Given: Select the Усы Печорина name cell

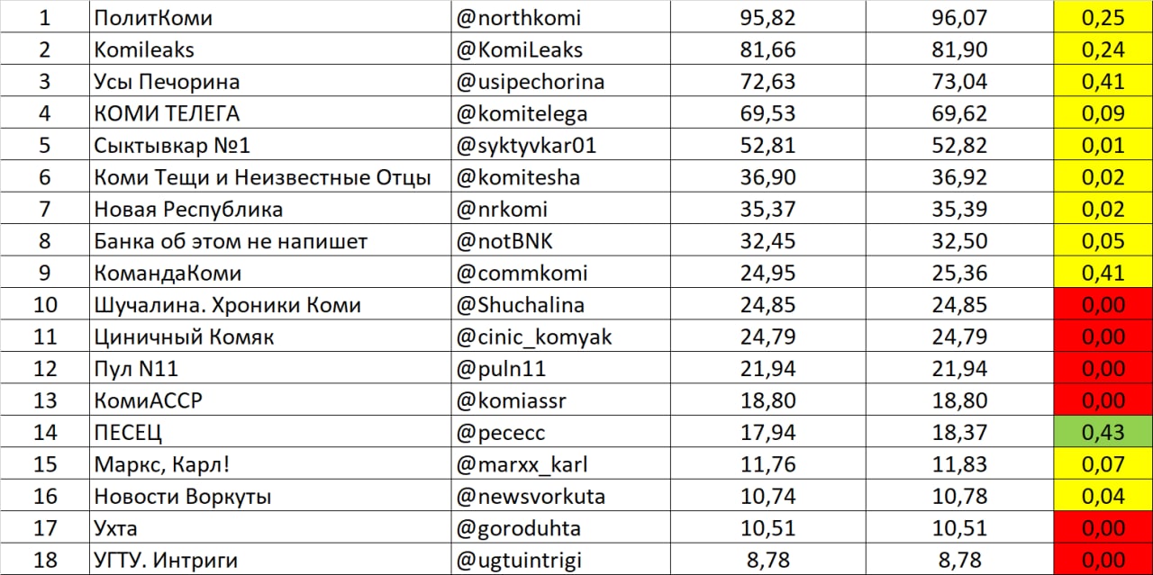Looking at the screenshot, I should [270, 82].
